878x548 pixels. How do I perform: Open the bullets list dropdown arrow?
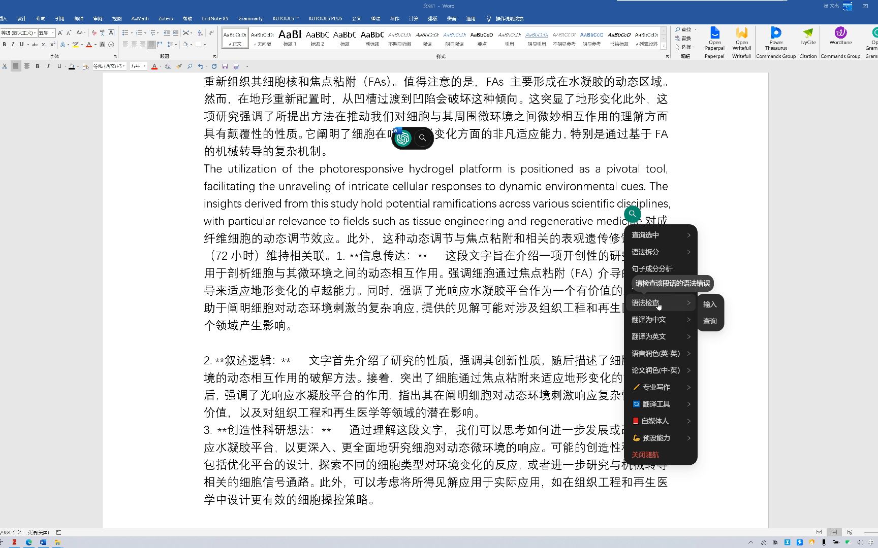(132, 33)
